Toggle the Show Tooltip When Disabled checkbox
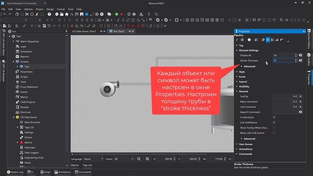Screen dimensions: 313x176 [x=274, y=128]
